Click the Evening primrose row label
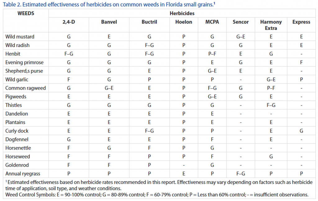Viewport: 318px width, 201px height. point(25,63)
